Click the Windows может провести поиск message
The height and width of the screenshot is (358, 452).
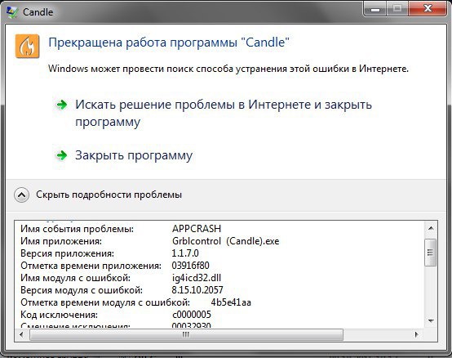228,69
